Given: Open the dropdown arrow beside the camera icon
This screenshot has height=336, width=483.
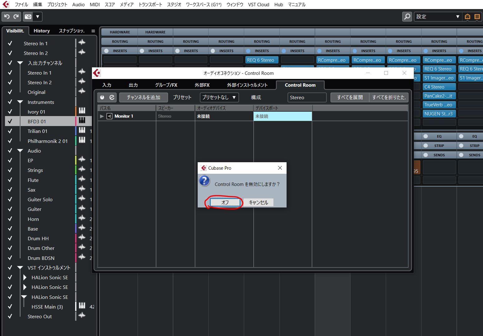Looking at the screenshot, I should 38,17.
